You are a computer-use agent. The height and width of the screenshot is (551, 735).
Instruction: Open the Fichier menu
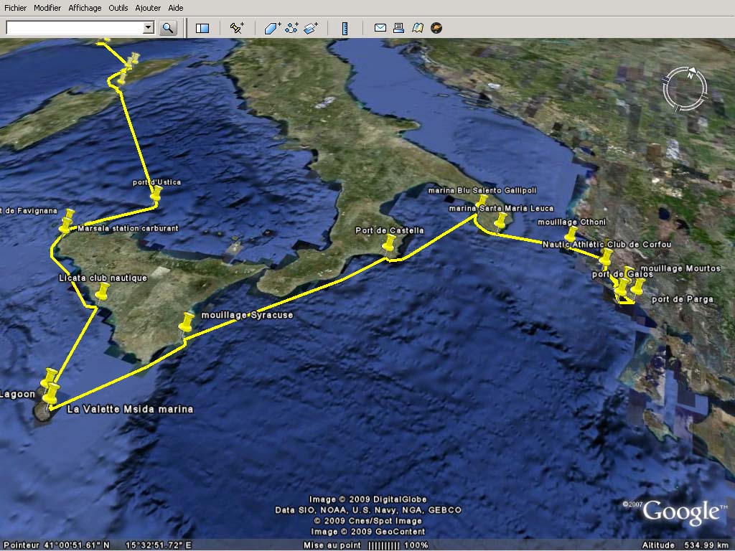tap(16, 8)
